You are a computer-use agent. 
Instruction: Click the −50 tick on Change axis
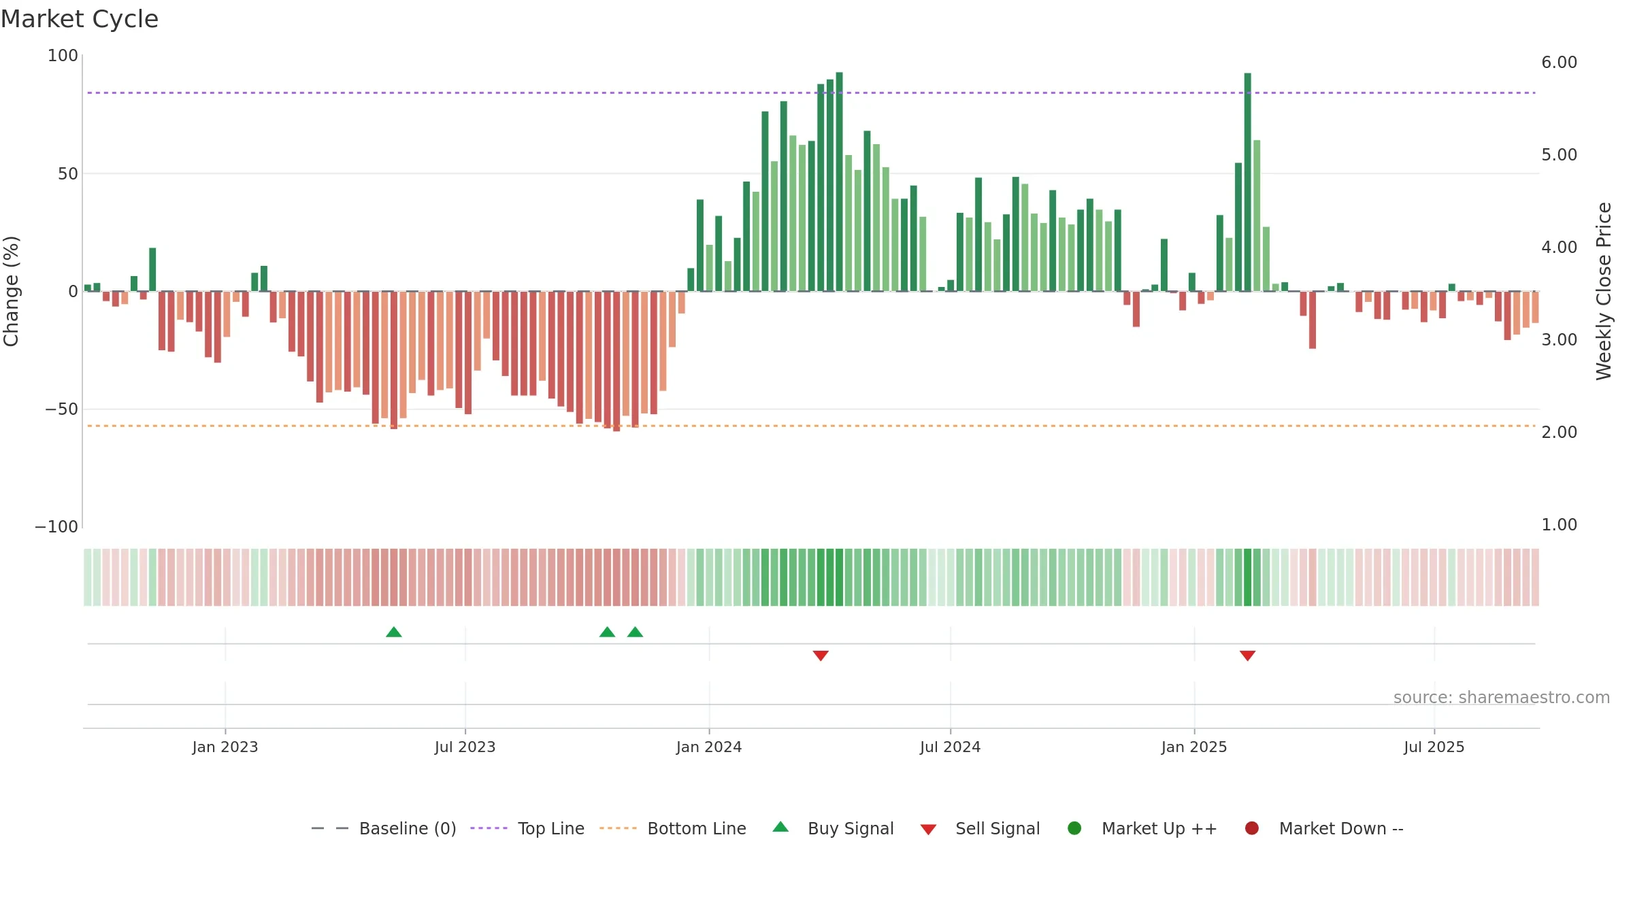61,409
